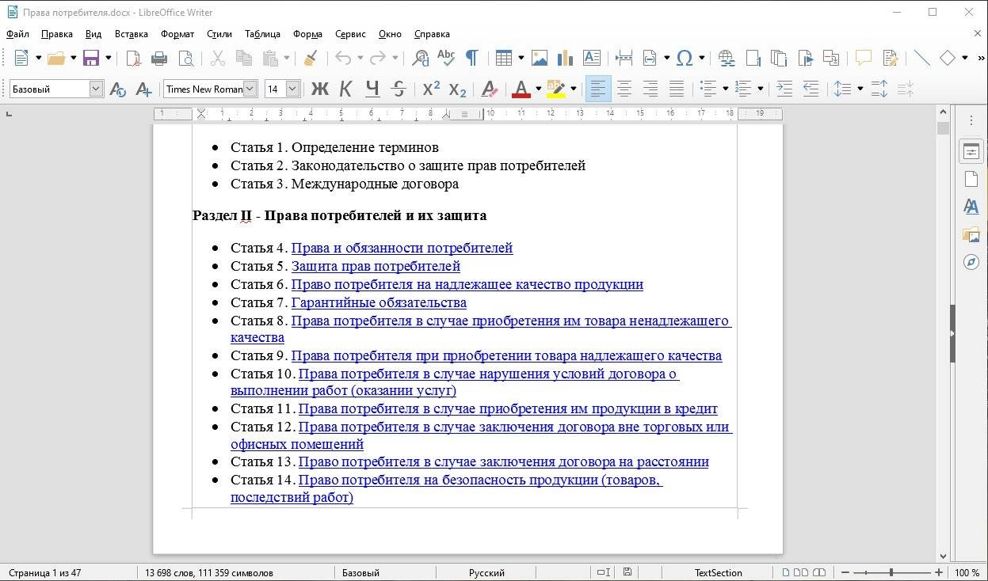The height and width of the screenshot is (581, 988).
Task: Follow link 'Права и обязанности потребителей'
Action: 402,248
